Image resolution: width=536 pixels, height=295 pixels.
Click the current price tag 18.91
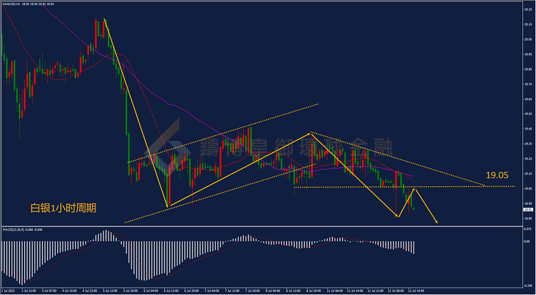(528, 210)
